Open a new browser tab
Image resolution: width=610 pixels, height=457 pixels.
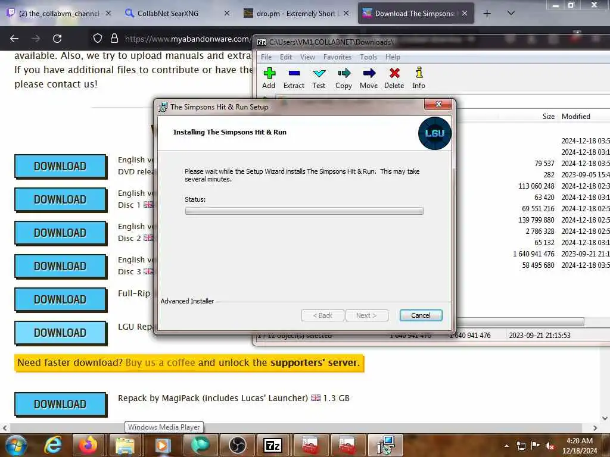[x=487, y=14]
